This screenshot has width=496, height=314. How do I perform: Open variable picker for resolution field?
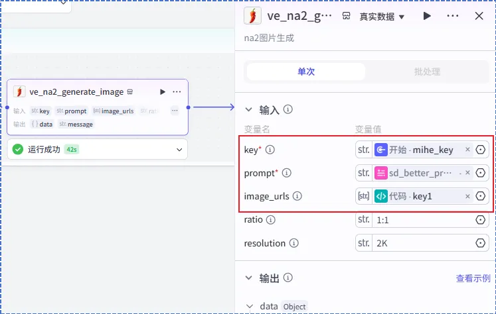click(480, 243)
